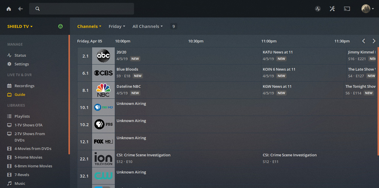Open the Channels view dropdown

[x=89, y=26]
